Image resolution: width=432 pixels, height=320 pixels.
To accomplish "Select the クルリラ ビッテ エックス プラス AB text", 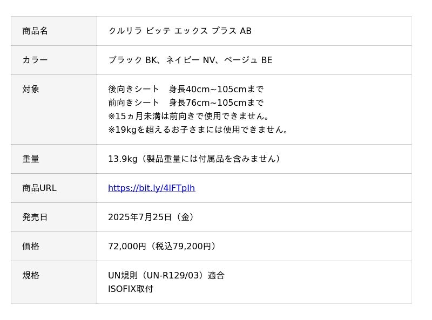I will click(180, 31).
